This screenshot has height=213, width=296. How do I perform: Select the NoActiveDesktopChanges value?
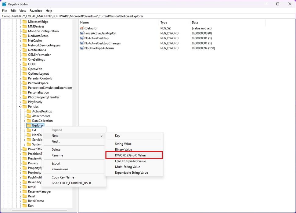(x=103, y=43)
